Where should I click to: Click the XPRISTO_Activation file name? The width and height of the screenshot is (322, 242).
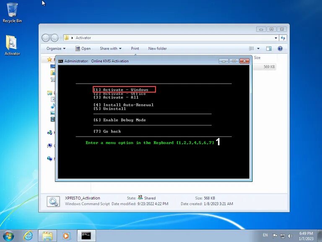coord(83,198)
